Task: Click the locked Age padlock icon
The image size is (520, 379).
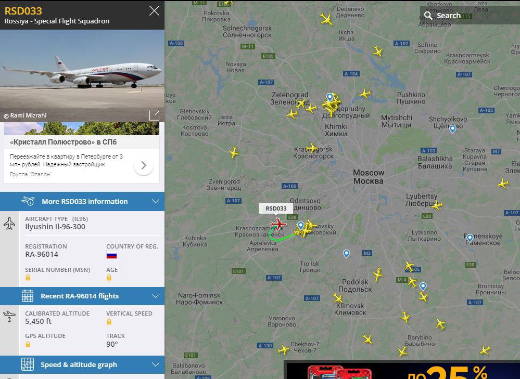Action: click(109, 278)
